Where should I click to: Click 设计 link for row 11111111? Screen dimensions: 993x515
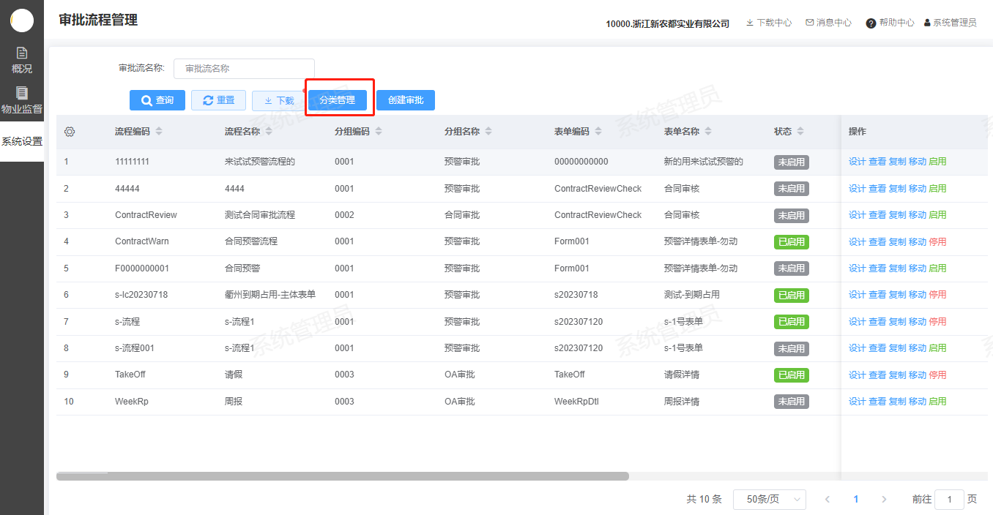coord(857,162)
